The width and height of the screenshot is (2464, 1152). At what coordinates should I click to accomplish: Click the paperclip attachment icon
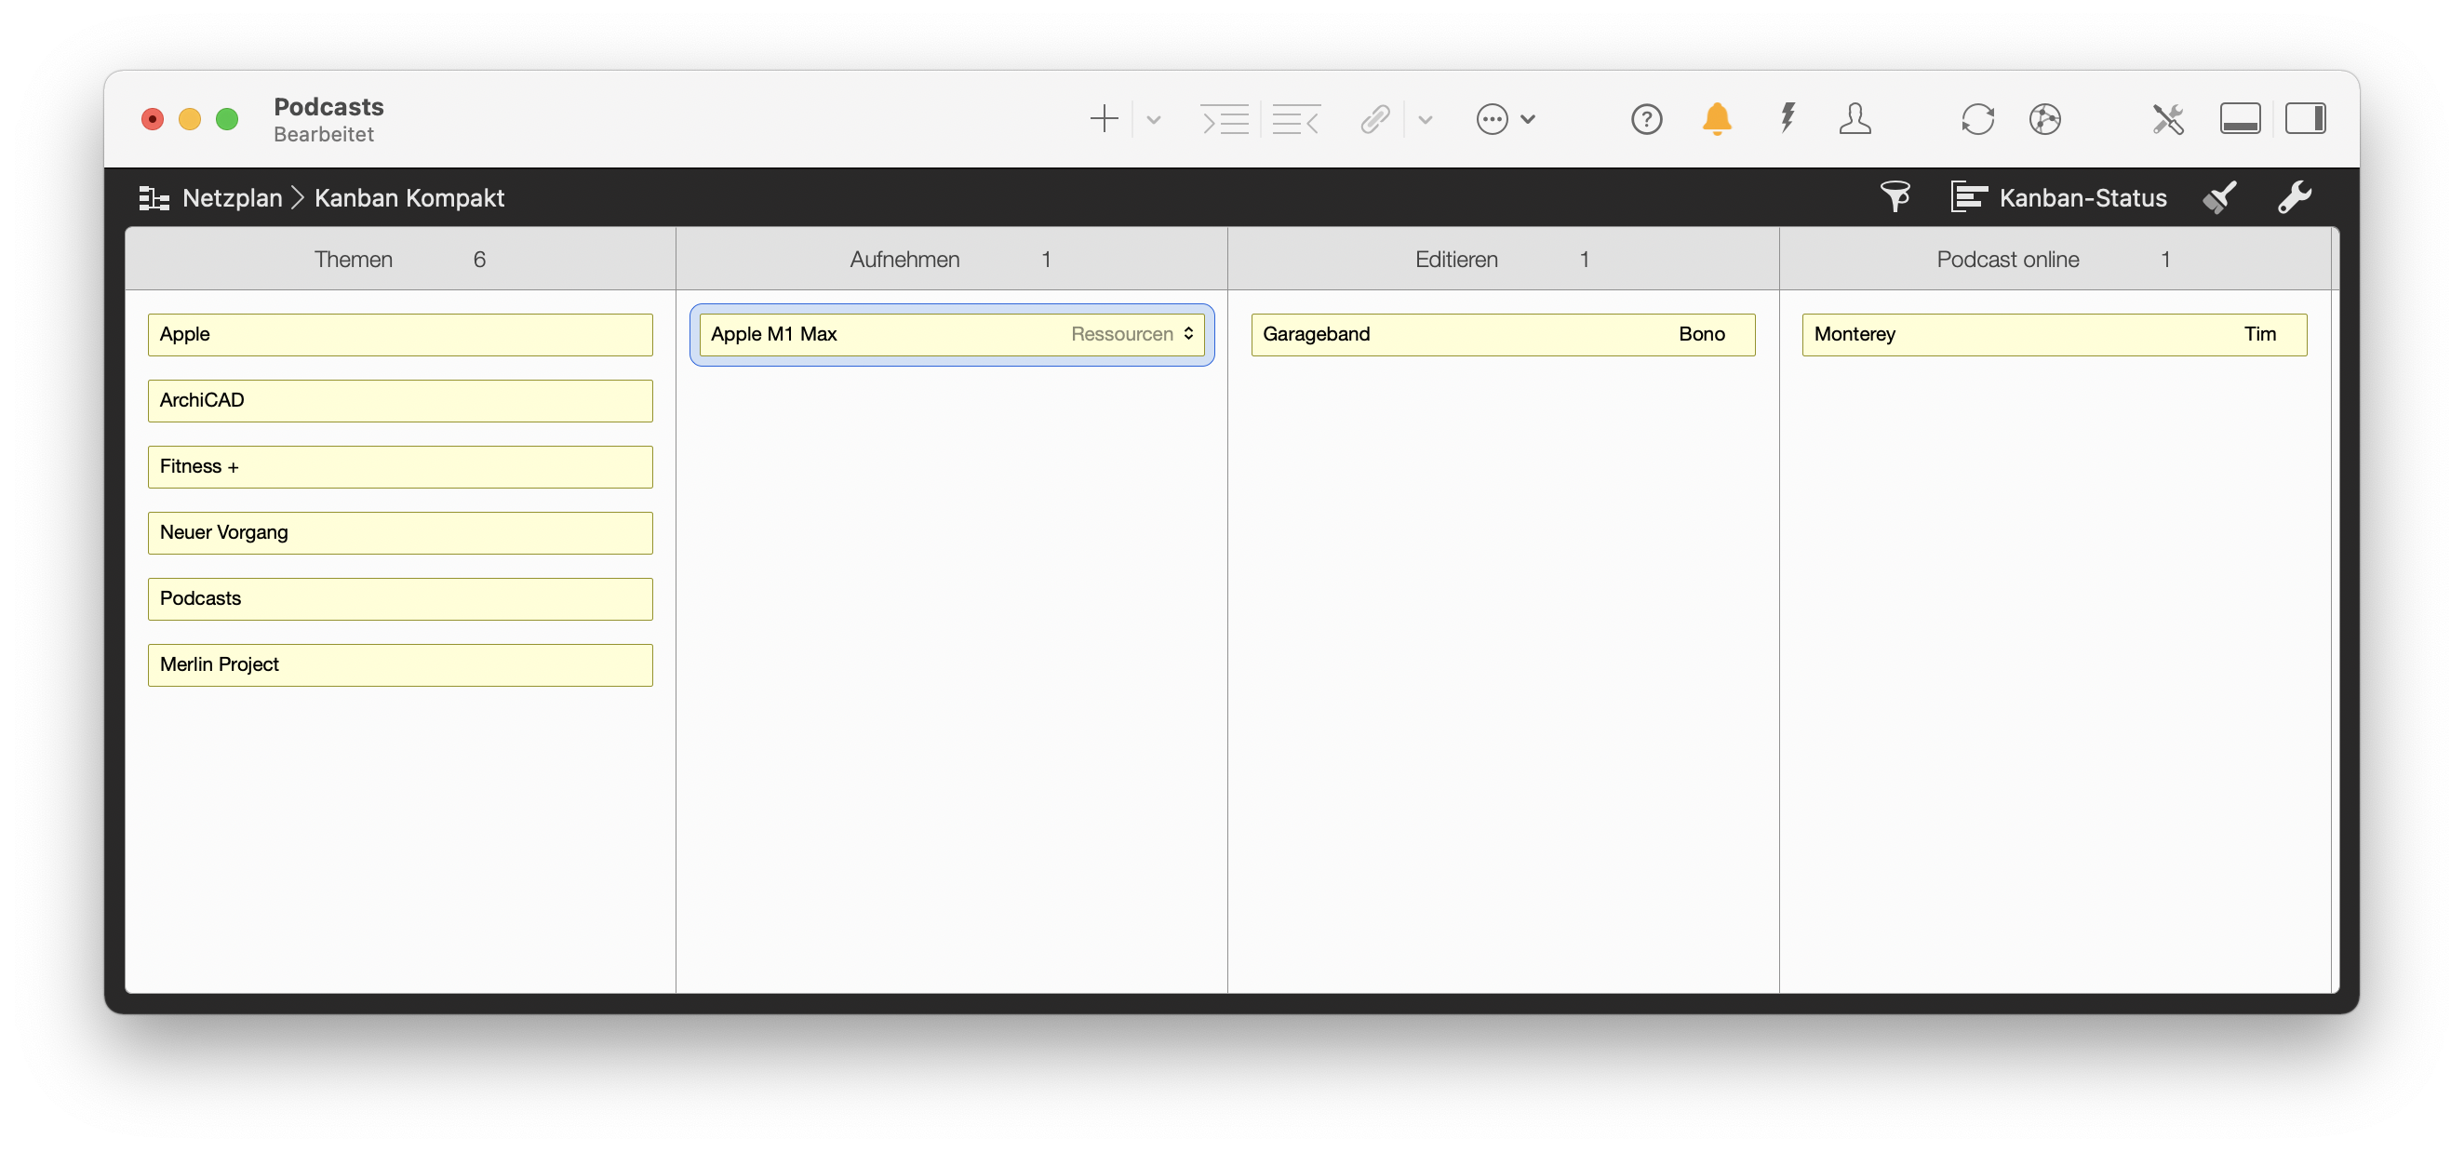point(1374,119)
